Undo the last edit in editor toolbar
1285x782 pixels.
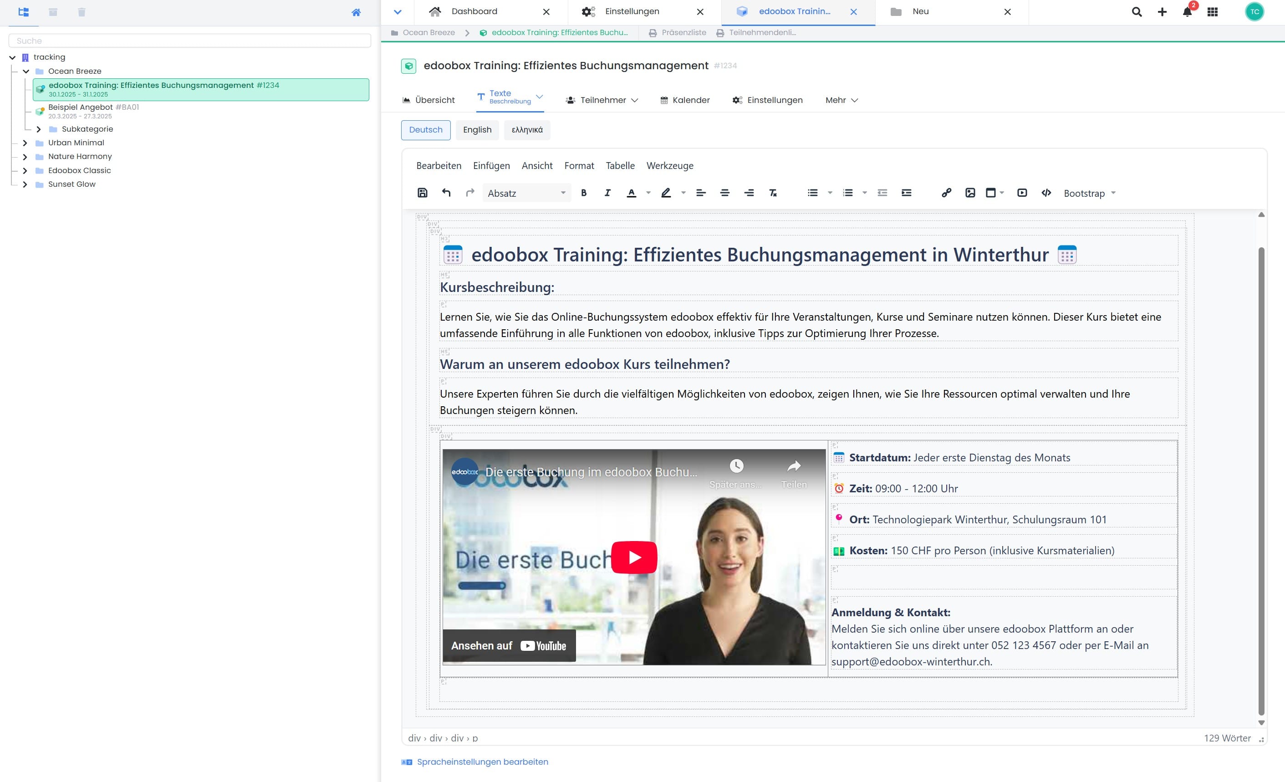coord(446,193)
